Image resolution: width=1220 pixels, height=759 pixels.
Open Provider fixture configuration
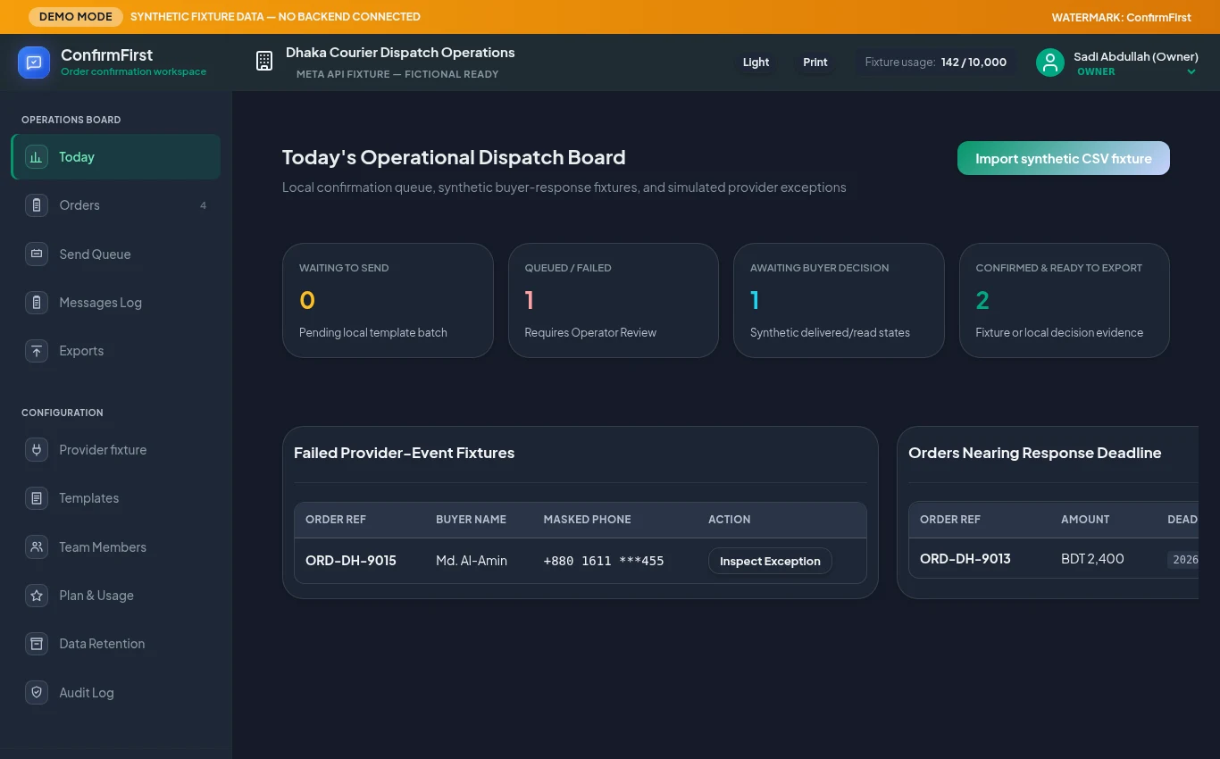pyautogui.click(x=116, y=450)
